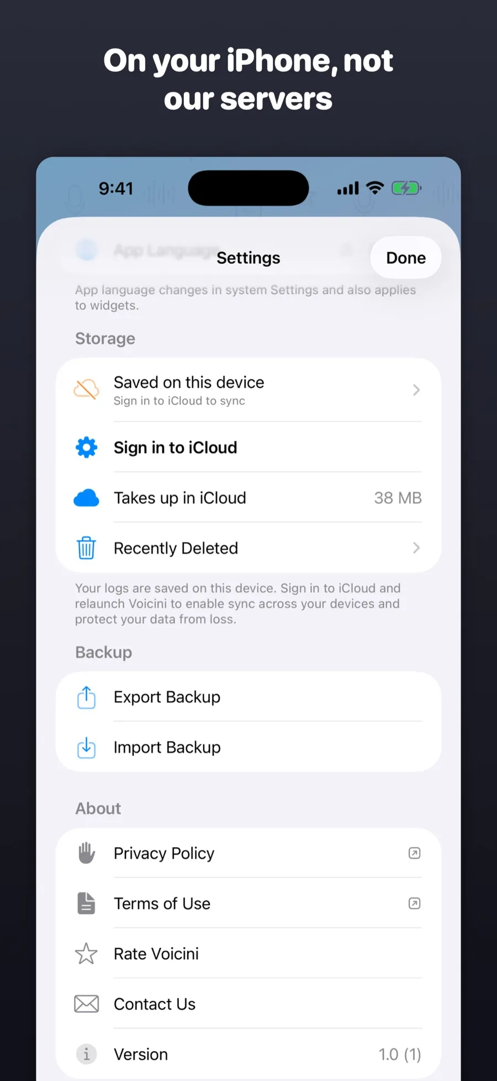The image size is (497, 1081).
Task: Click the Import Backup download icon
Action: click(x=86, y=748)
